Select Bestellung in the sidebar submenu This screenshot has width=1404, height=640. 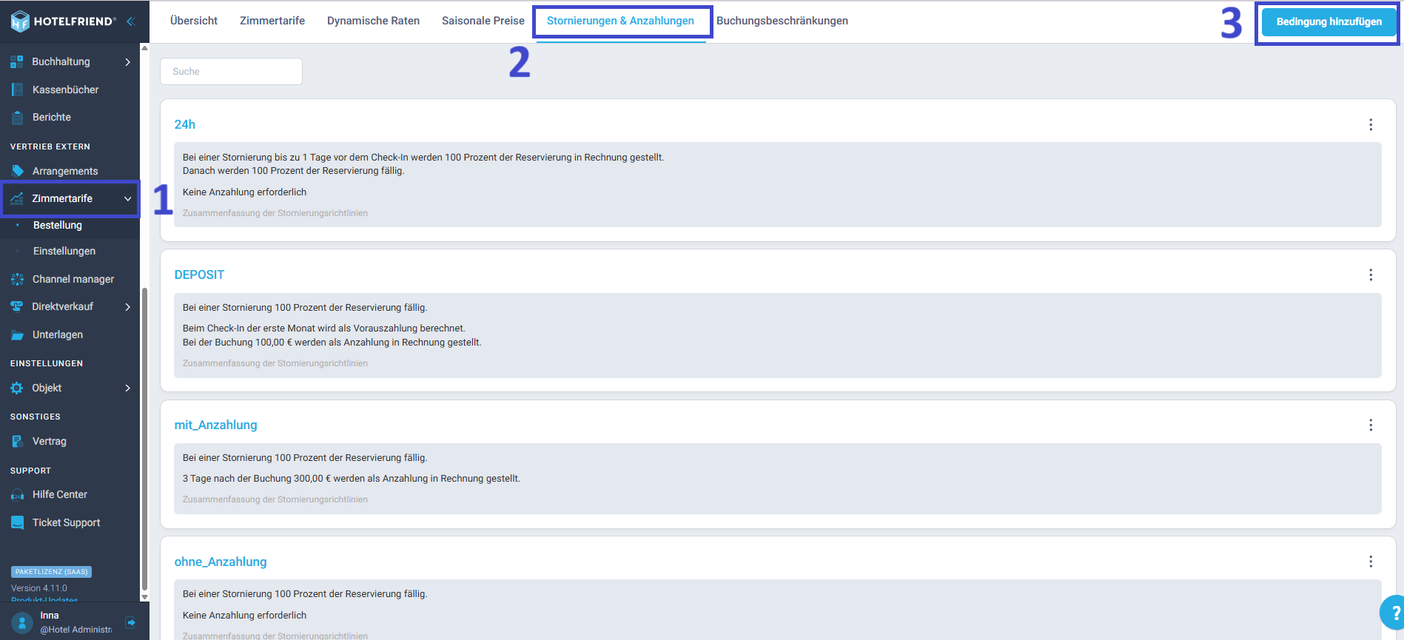pos(58,225)
